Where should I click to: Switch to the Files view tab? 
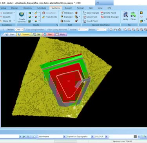48,34
